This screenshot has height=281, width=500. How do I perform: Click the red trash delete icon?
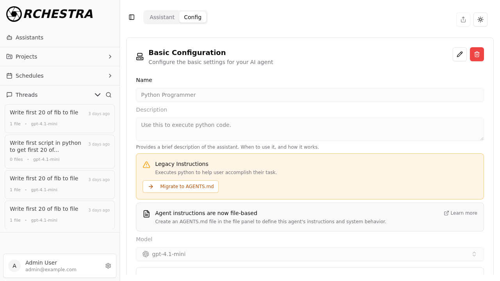pos(477,54)
